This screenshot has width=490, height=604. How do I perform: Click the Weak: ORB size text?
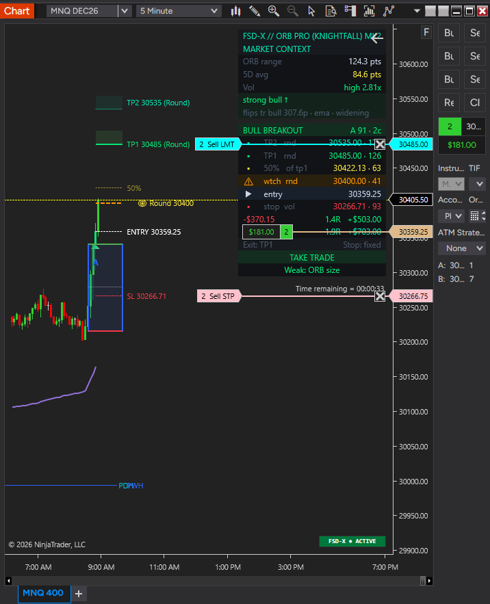point(312,270)
